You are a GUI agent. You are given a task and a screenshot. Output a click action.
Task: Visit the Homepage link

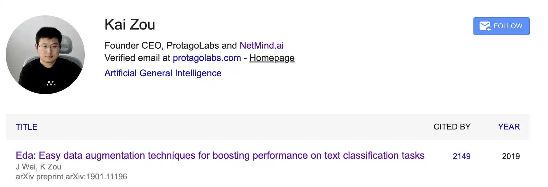click(x=272, y=58)
